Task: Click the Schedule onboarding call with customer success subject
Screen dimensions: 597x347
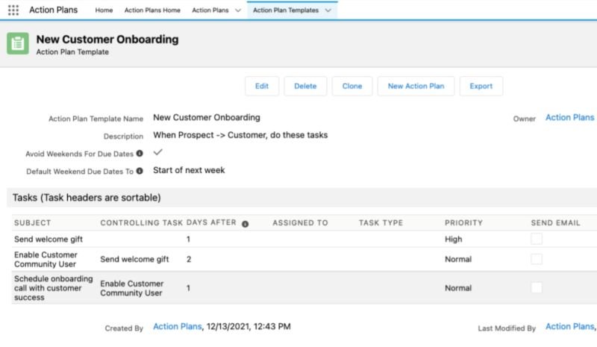Action: [53, 288]
